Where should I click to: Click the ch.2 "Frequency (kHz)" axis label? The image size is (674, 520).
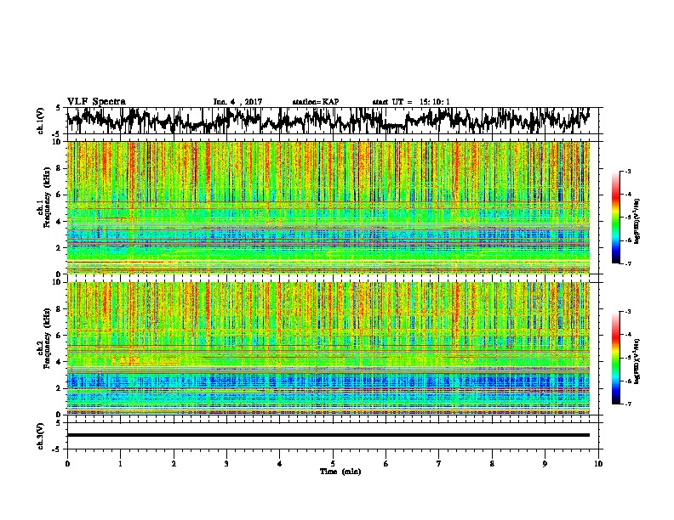pyautogui.click(x=47, y=338)
